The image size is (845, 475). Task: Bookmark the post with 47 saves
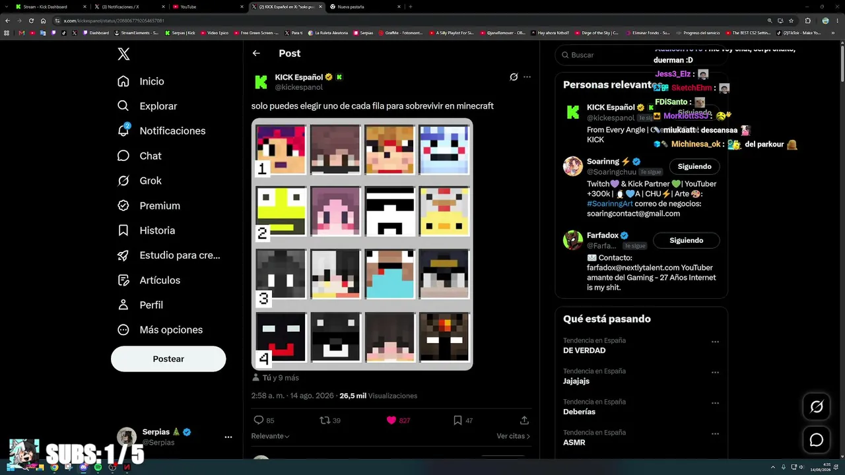(457, 420)
